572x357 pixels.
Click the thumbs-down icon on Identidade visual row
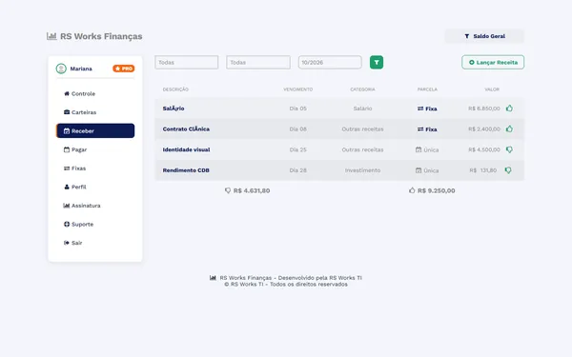pos(509,149)
